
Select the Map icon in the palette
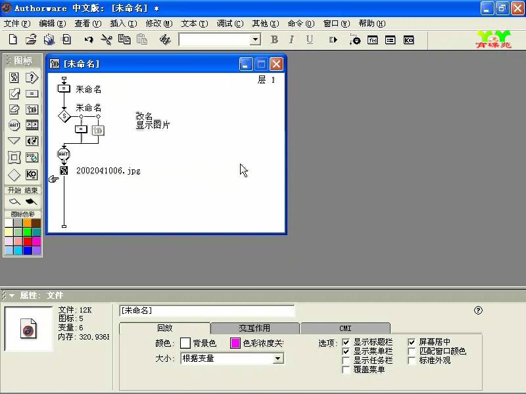point(32,109)
